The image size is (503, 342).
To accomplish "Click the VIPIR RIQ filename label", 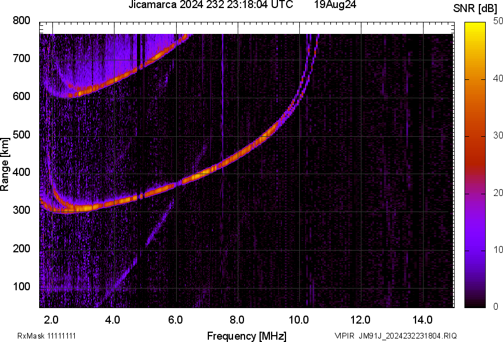I will click(395, 336).
